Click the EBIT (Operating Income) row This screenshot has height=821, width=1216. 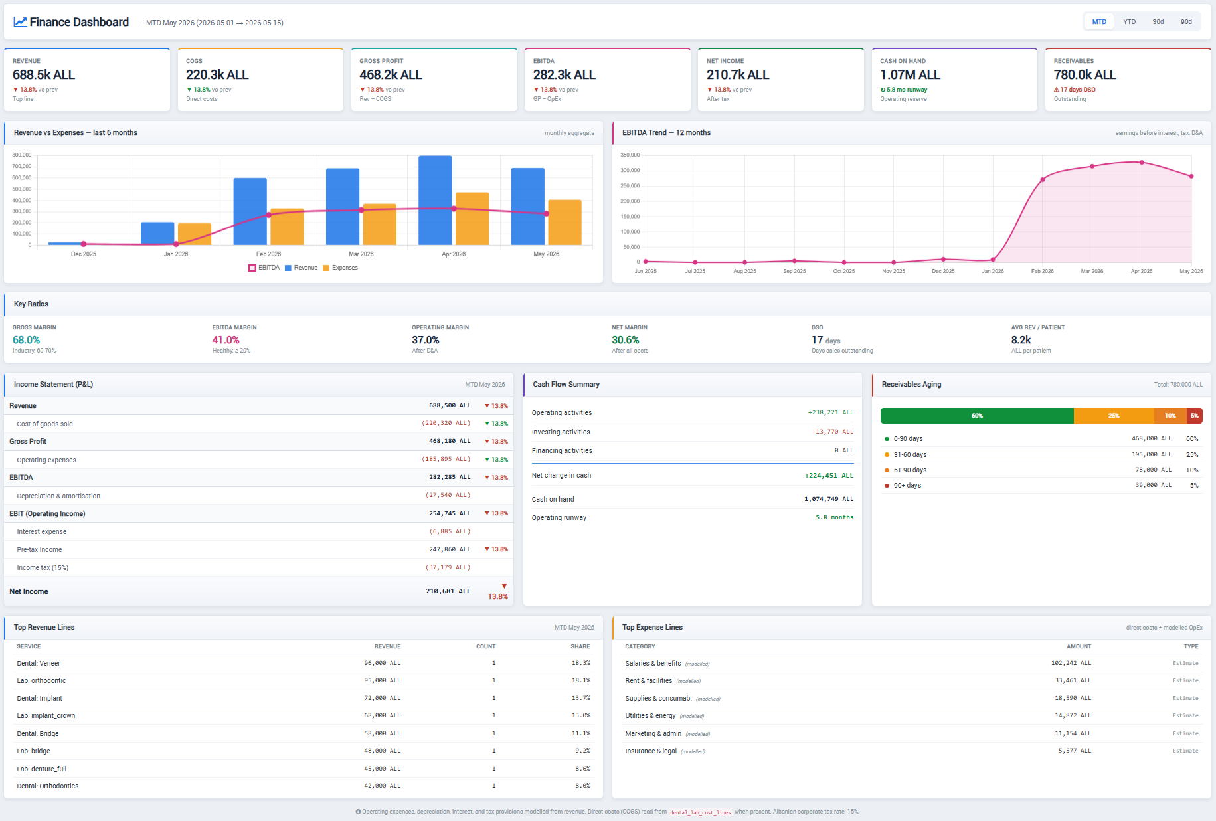click(259, 513)
